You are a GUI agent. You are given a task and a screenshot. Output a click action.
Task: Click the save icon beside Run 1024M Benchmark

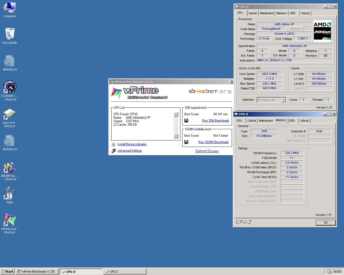pos(186,142)
